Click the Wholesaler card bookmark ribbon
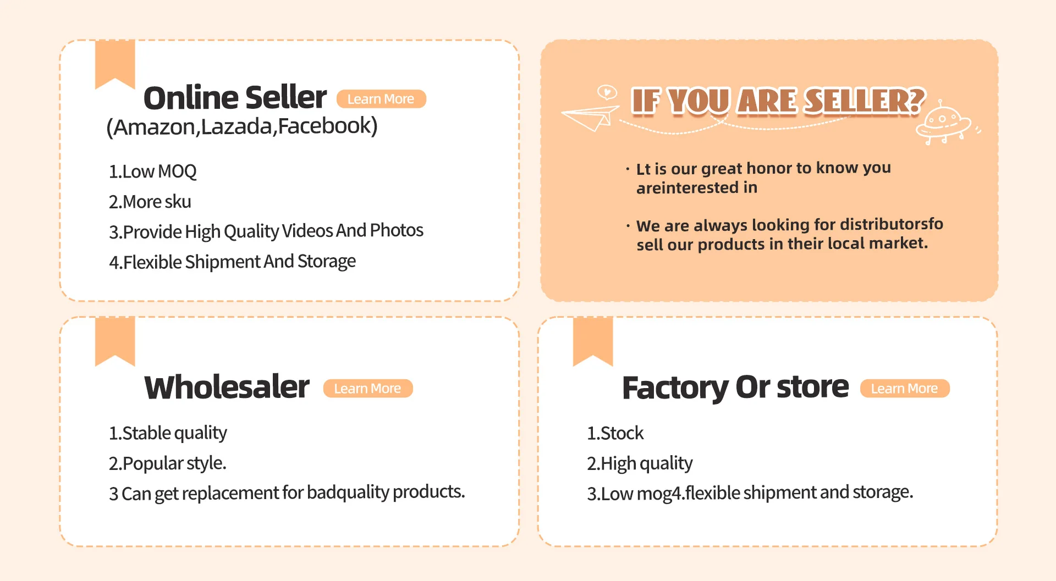The image size is (1056, 581). tap(115, 340)
